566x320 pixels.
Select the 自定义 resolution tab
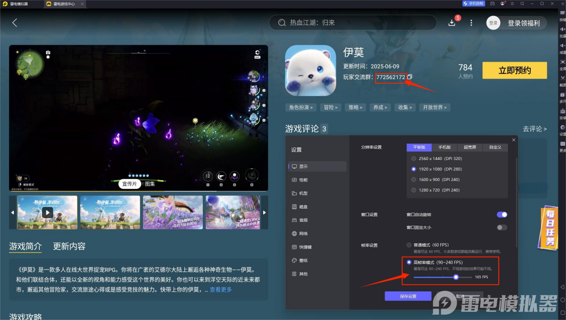click(495, 147)
